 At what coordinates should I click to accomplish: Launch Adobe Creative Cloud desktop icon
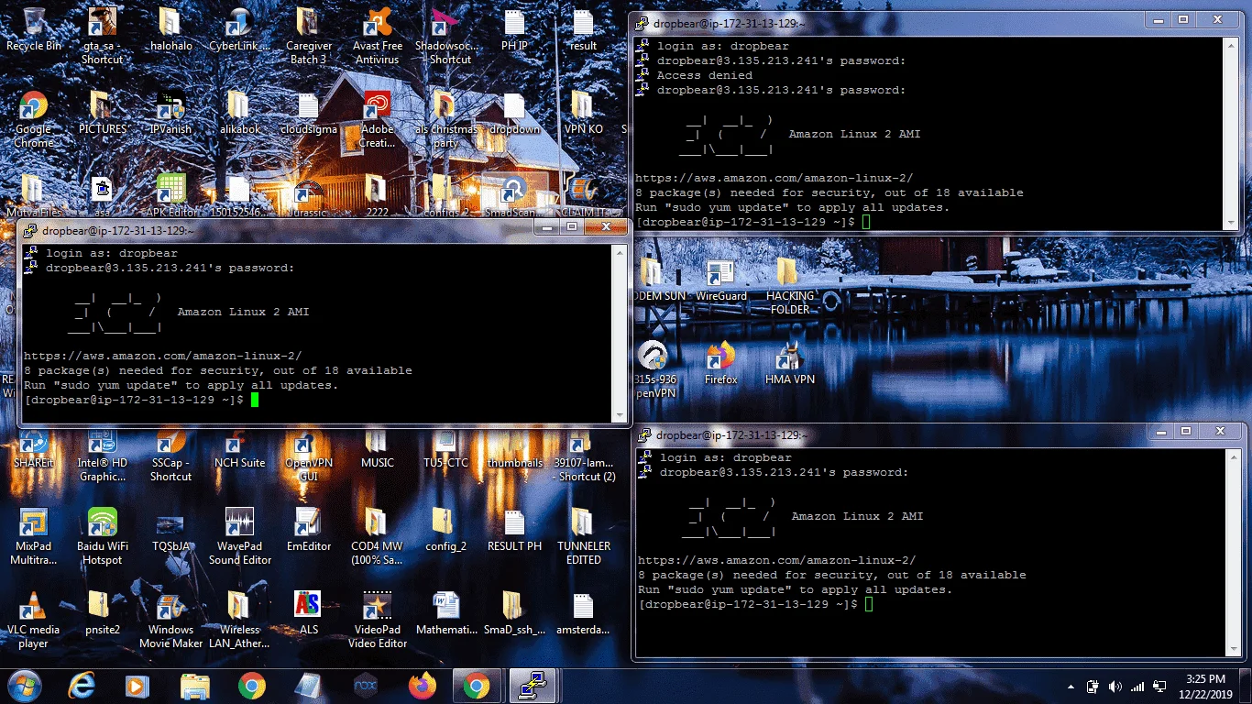coord(378,119)
